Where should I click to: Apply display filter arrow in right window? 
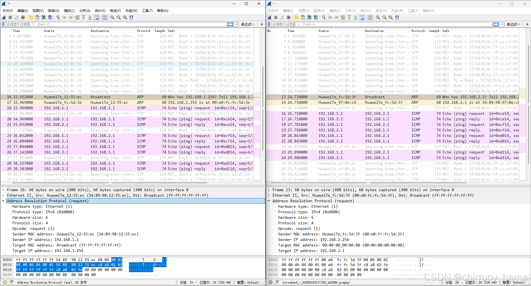pos(496,24)
